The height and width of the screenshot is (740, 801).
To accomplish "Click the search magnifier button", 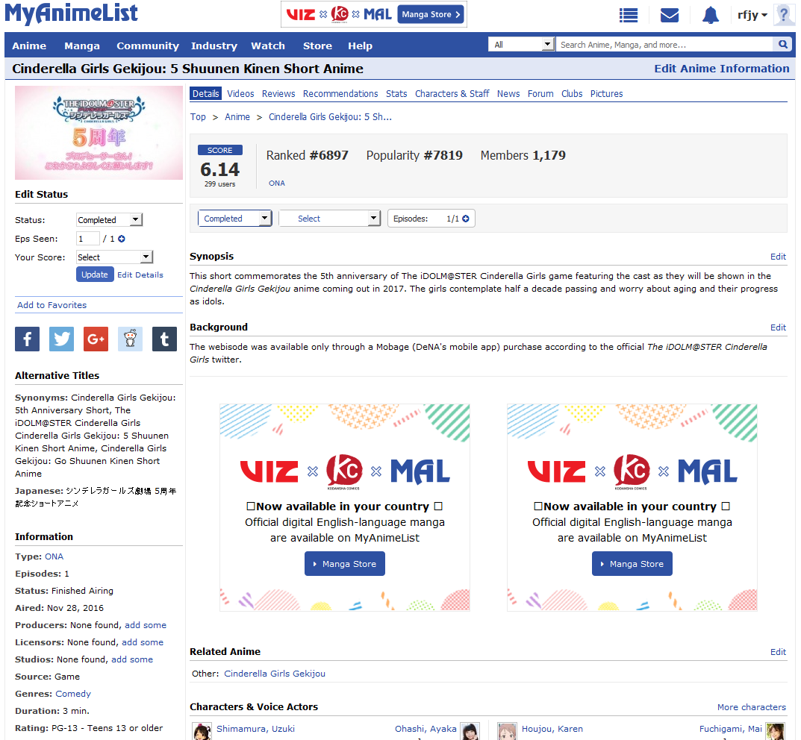I will pyautogui.click(x=782, y=45).
